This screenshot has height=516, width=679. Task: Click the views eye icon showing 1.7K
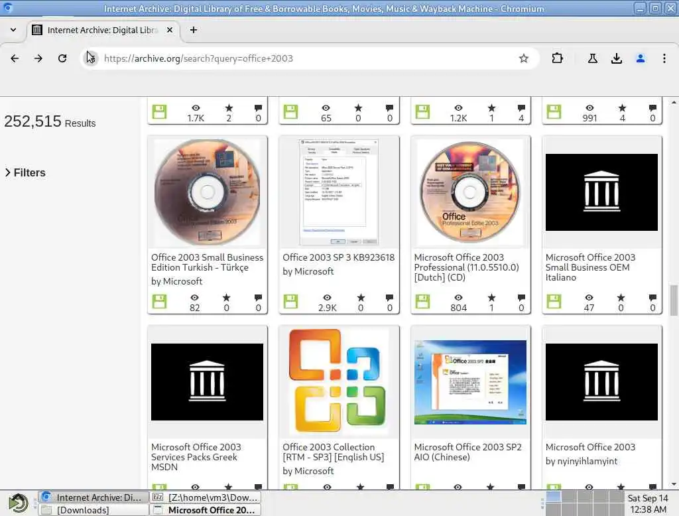tap(196, 107)
